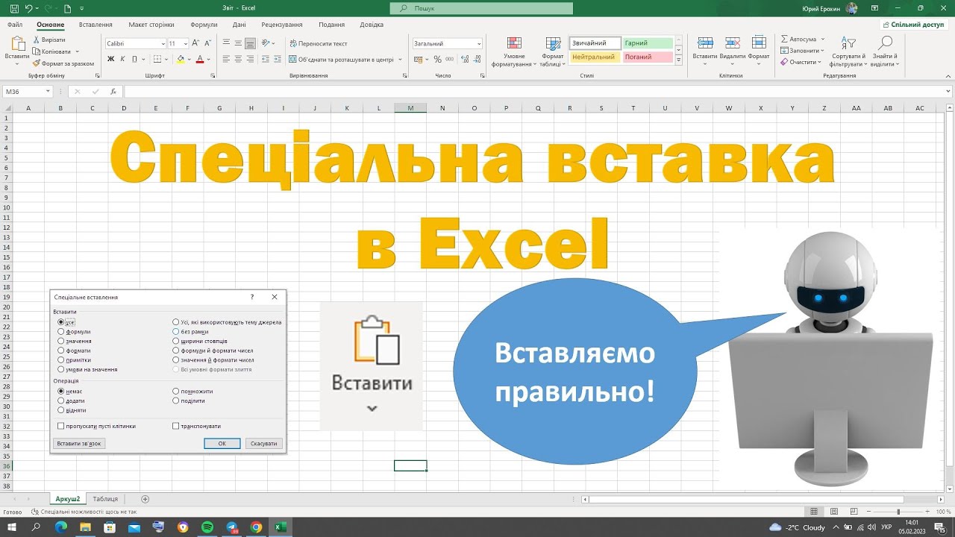Select the 'ширини стовпців' radio button

pos(176,341)
